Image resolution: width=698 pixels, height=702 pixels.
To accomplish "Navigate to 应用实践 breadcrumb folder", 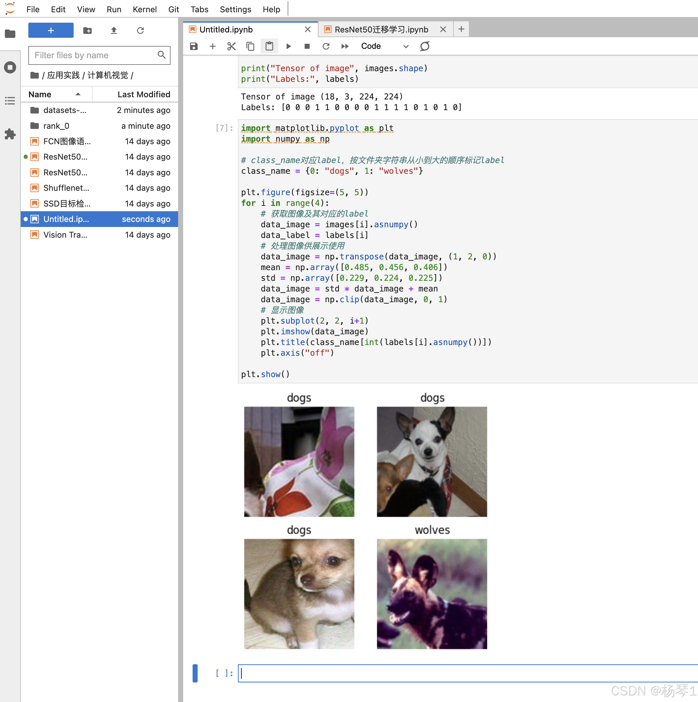I will [63, 75].
